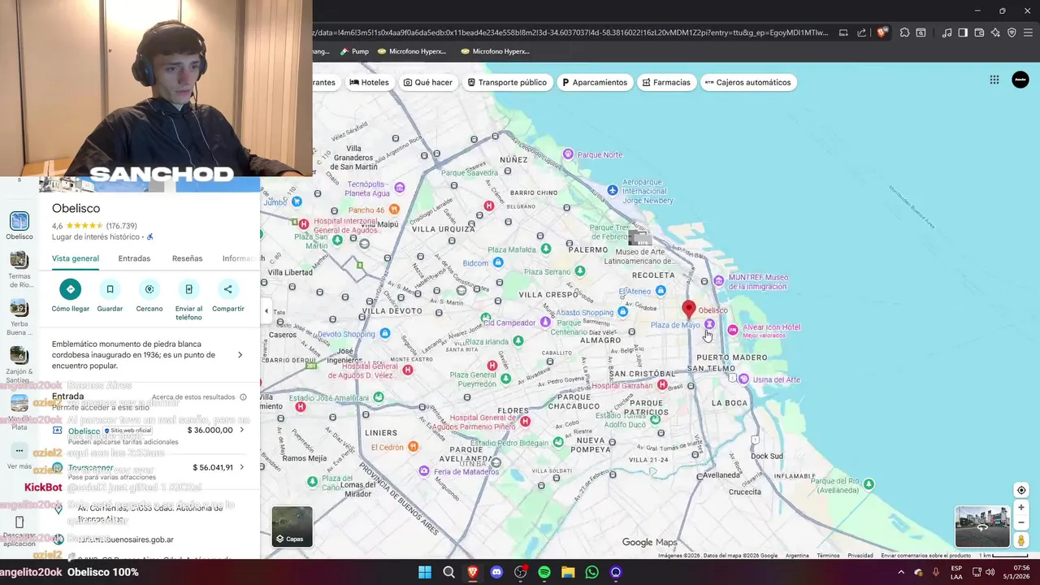Click the share page icon in address bar

pyautogui.click(x=862, y=32)
